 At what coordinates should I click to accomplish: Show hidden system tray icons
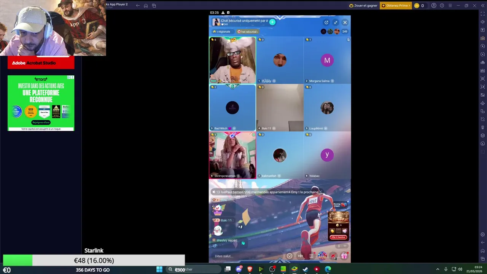click(438, 269)
